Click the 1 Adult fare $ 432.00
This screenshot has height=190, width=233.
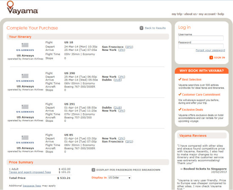click(x=64, y=169)
